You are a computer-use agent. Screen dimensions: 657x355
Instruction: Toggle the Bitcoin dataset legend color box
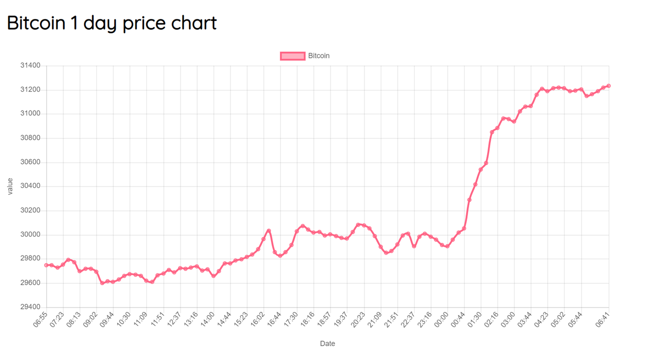click(x=293, y=56)
